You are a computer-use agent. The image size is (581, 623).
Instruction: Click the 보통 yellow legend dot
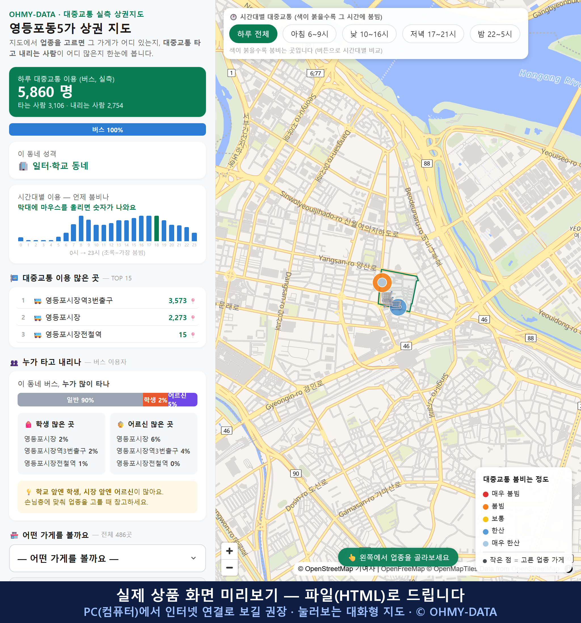(x=485, y=519)
